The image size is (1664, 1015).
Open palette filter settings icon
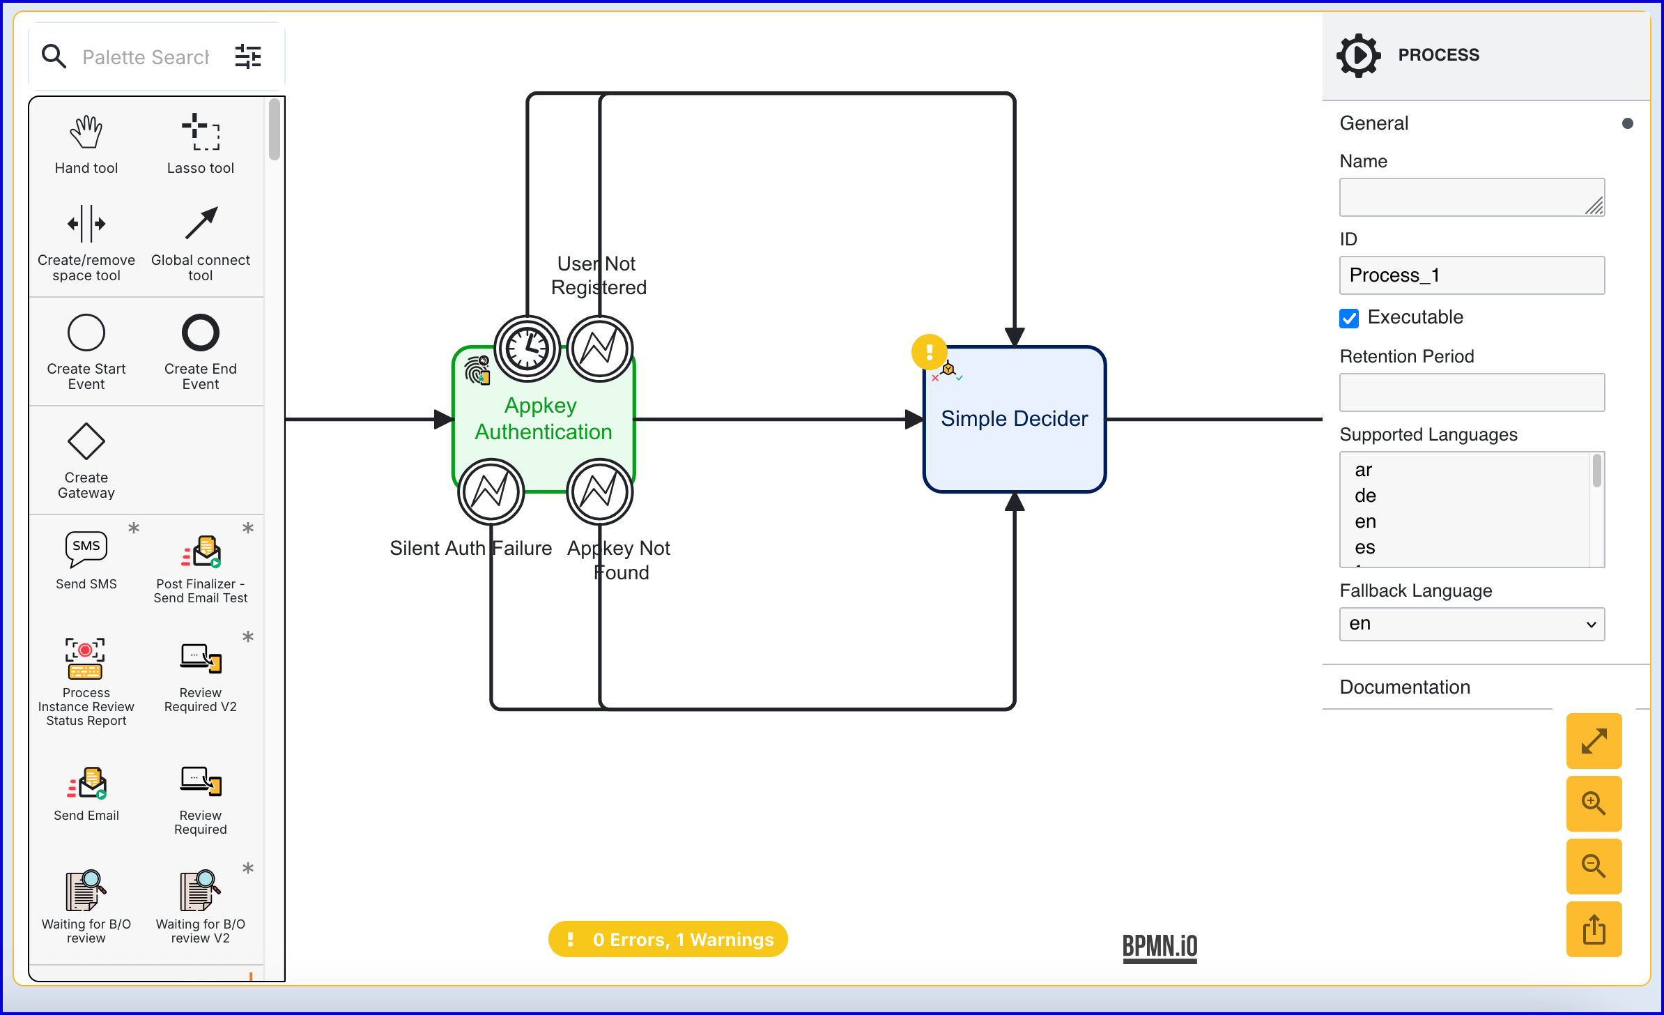(248, 56)
